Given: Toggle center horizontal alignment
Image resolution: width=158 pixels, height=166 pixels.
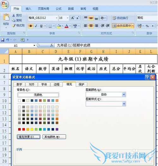Looking at the screenshot, I should [x=91, y=26].
